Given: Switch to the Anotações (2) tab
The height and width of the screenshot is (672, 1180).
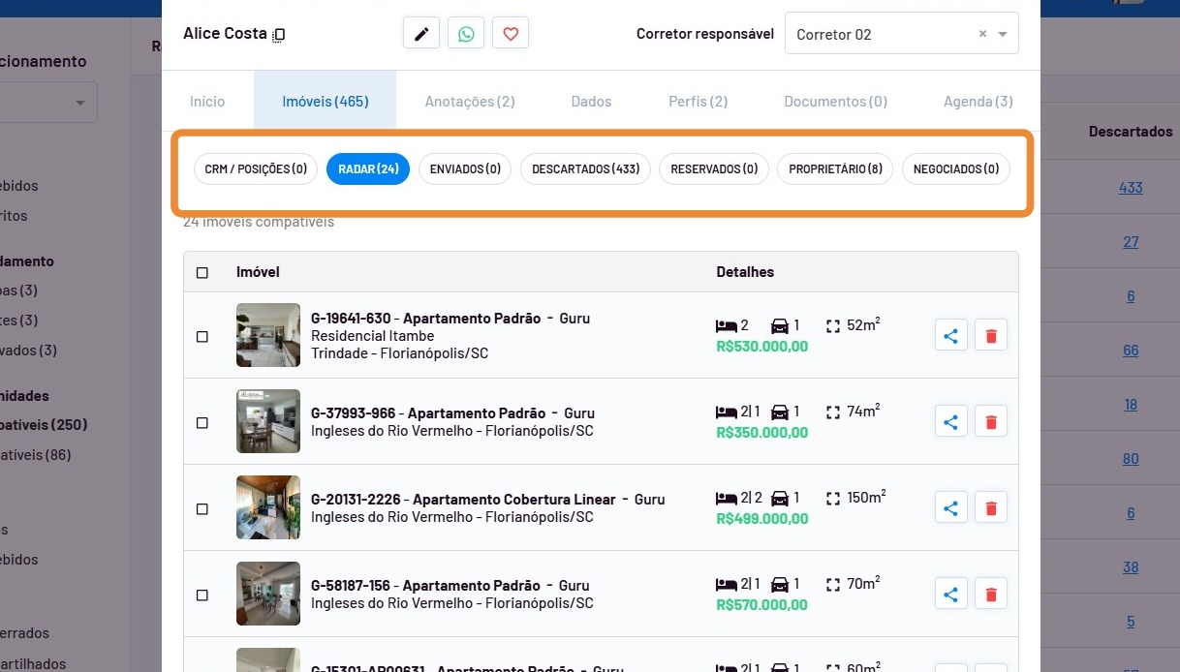Looking at the screenshot, I should click(470, 102).
